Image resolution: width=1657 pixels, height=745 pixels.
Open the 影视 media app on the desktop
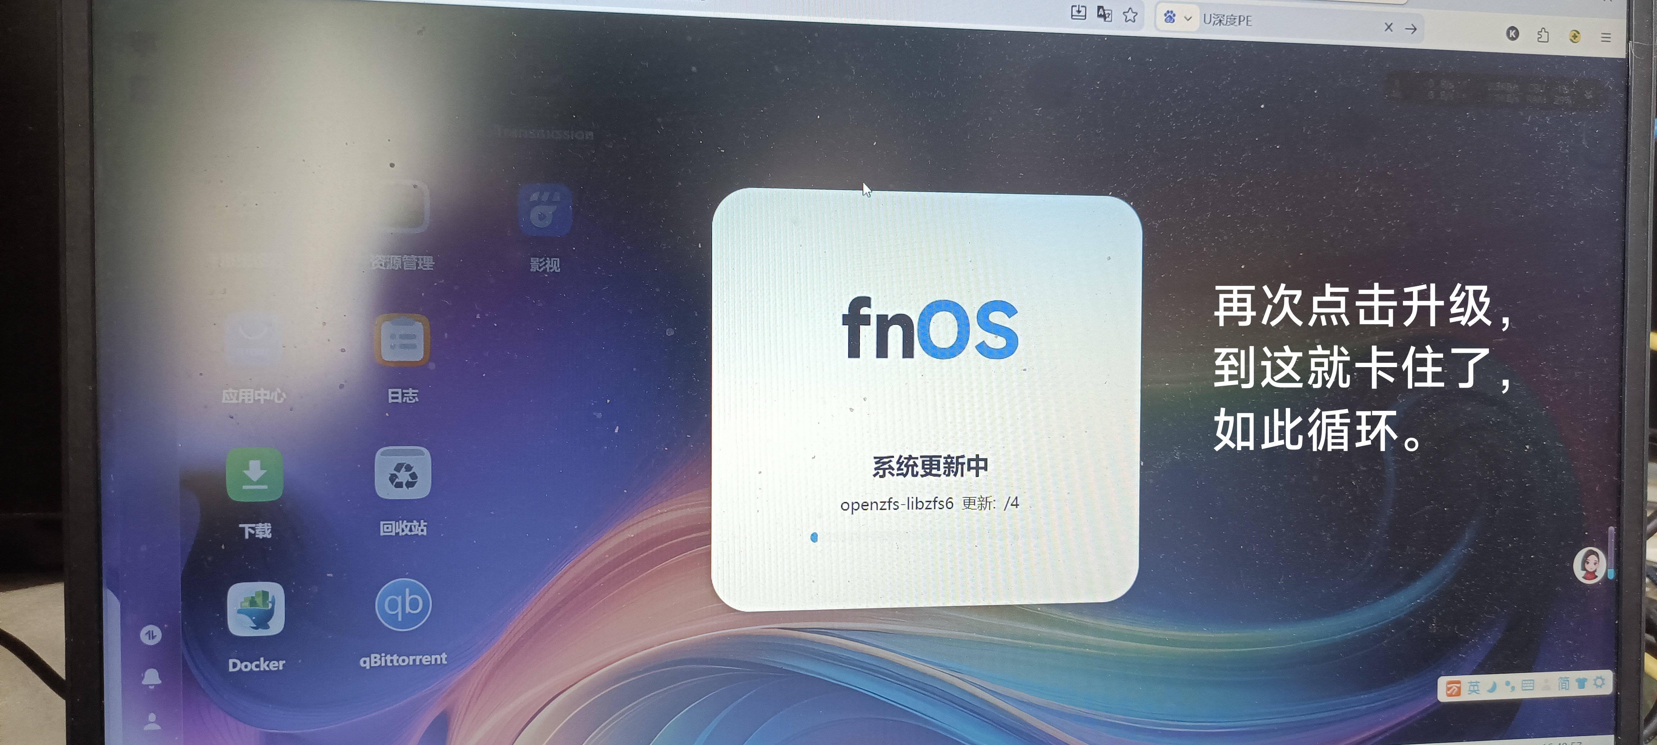[545, 210]
